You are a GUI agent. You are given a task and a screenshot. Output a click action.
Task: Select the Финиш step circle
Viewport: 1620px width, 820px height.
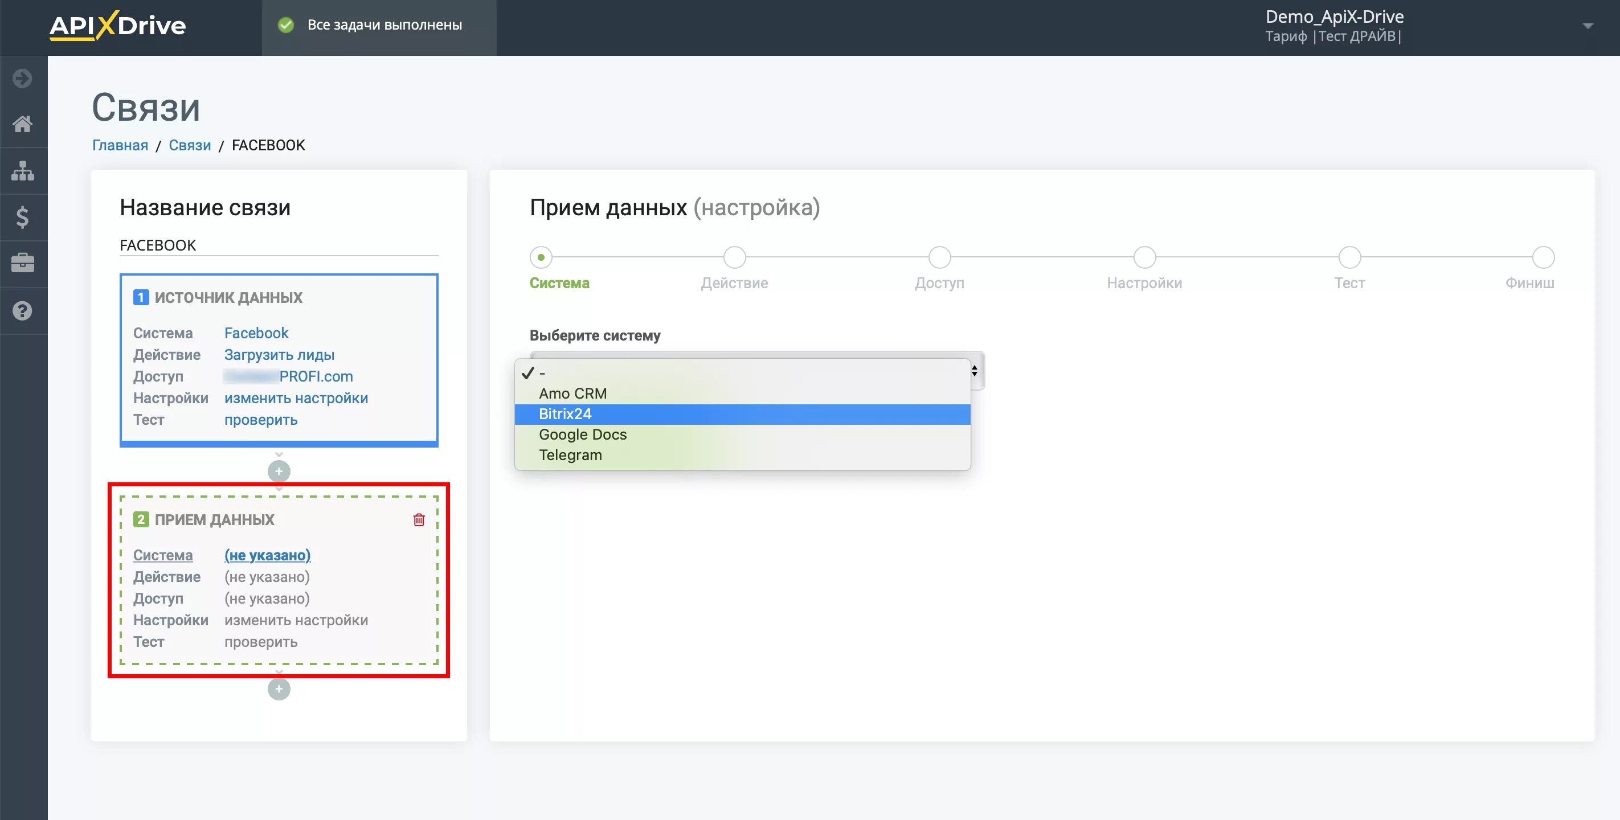pos(1543,257)
